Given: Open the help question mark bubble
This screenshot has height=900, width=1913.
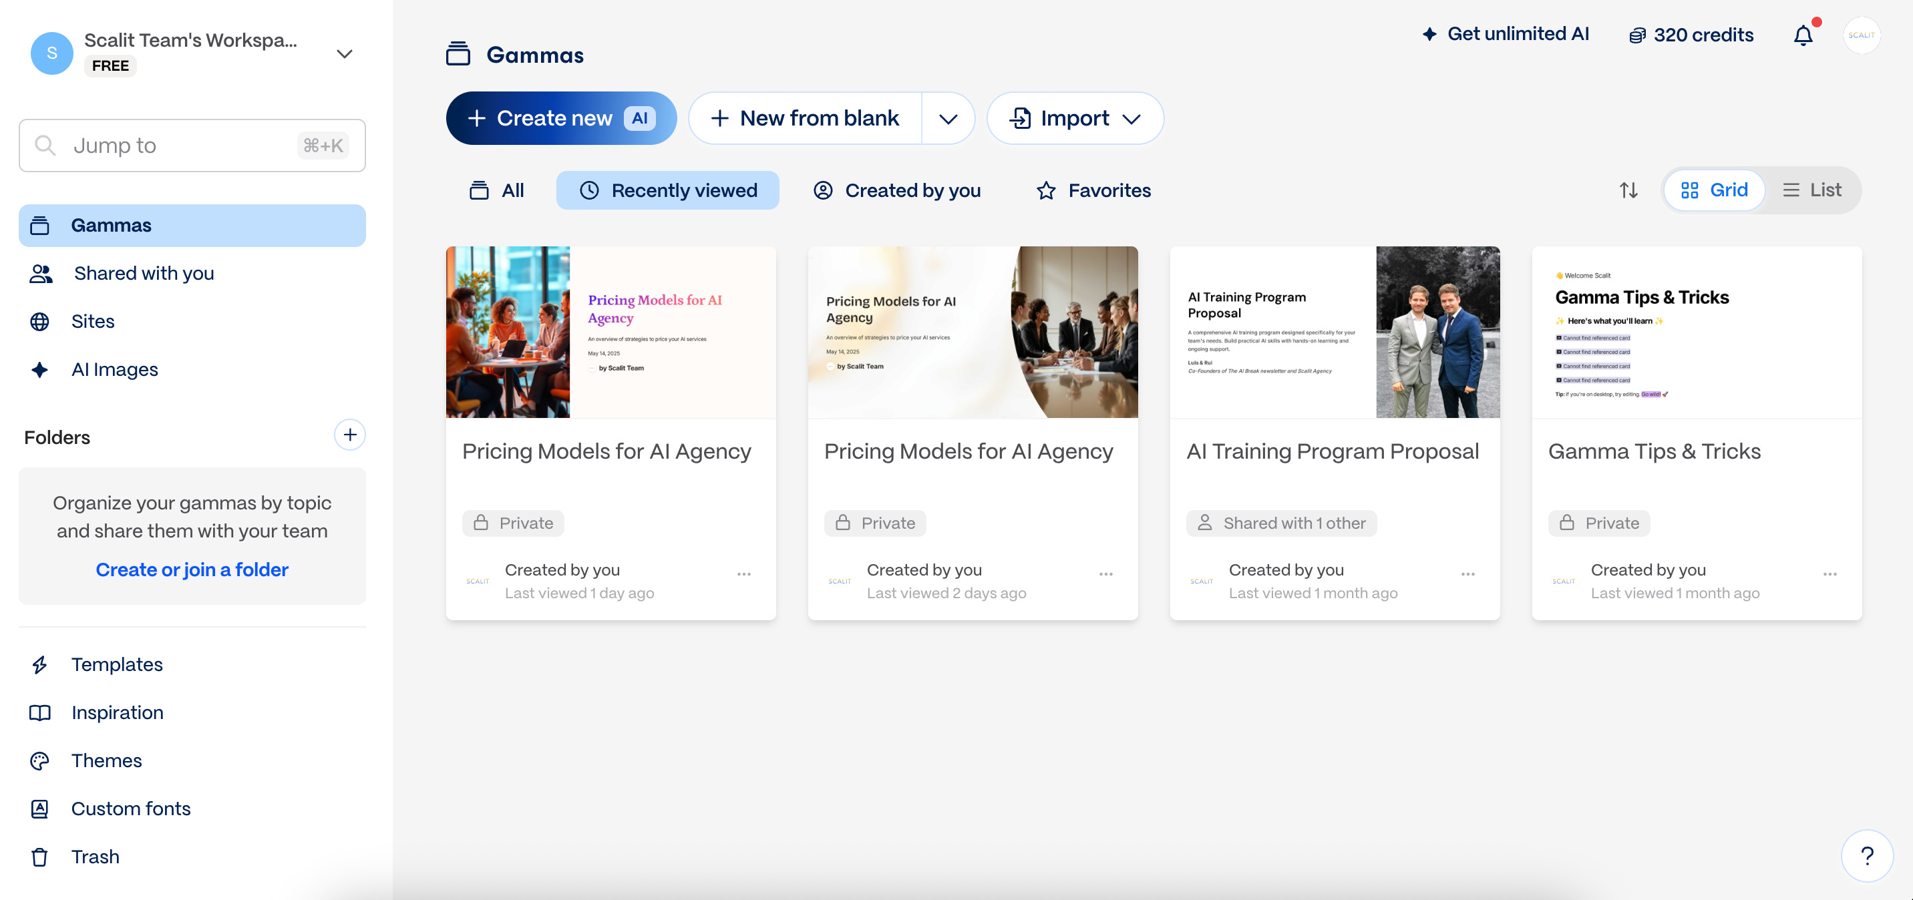Looking at the screenshot, I should [x=1868, y=855].
